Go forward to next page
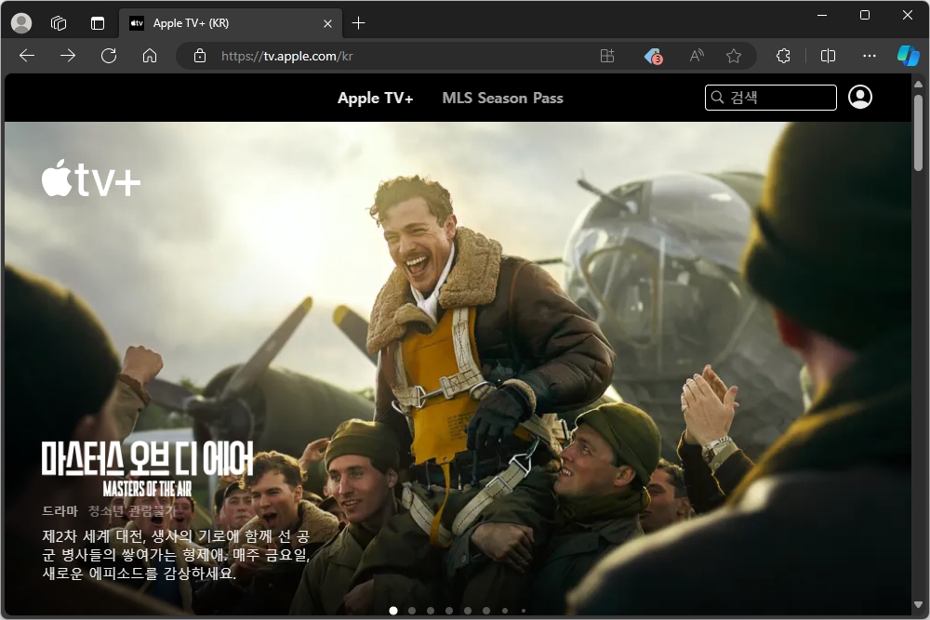Image resolution: width=930 pixels, height=620 pixels. tap(68, 56)
